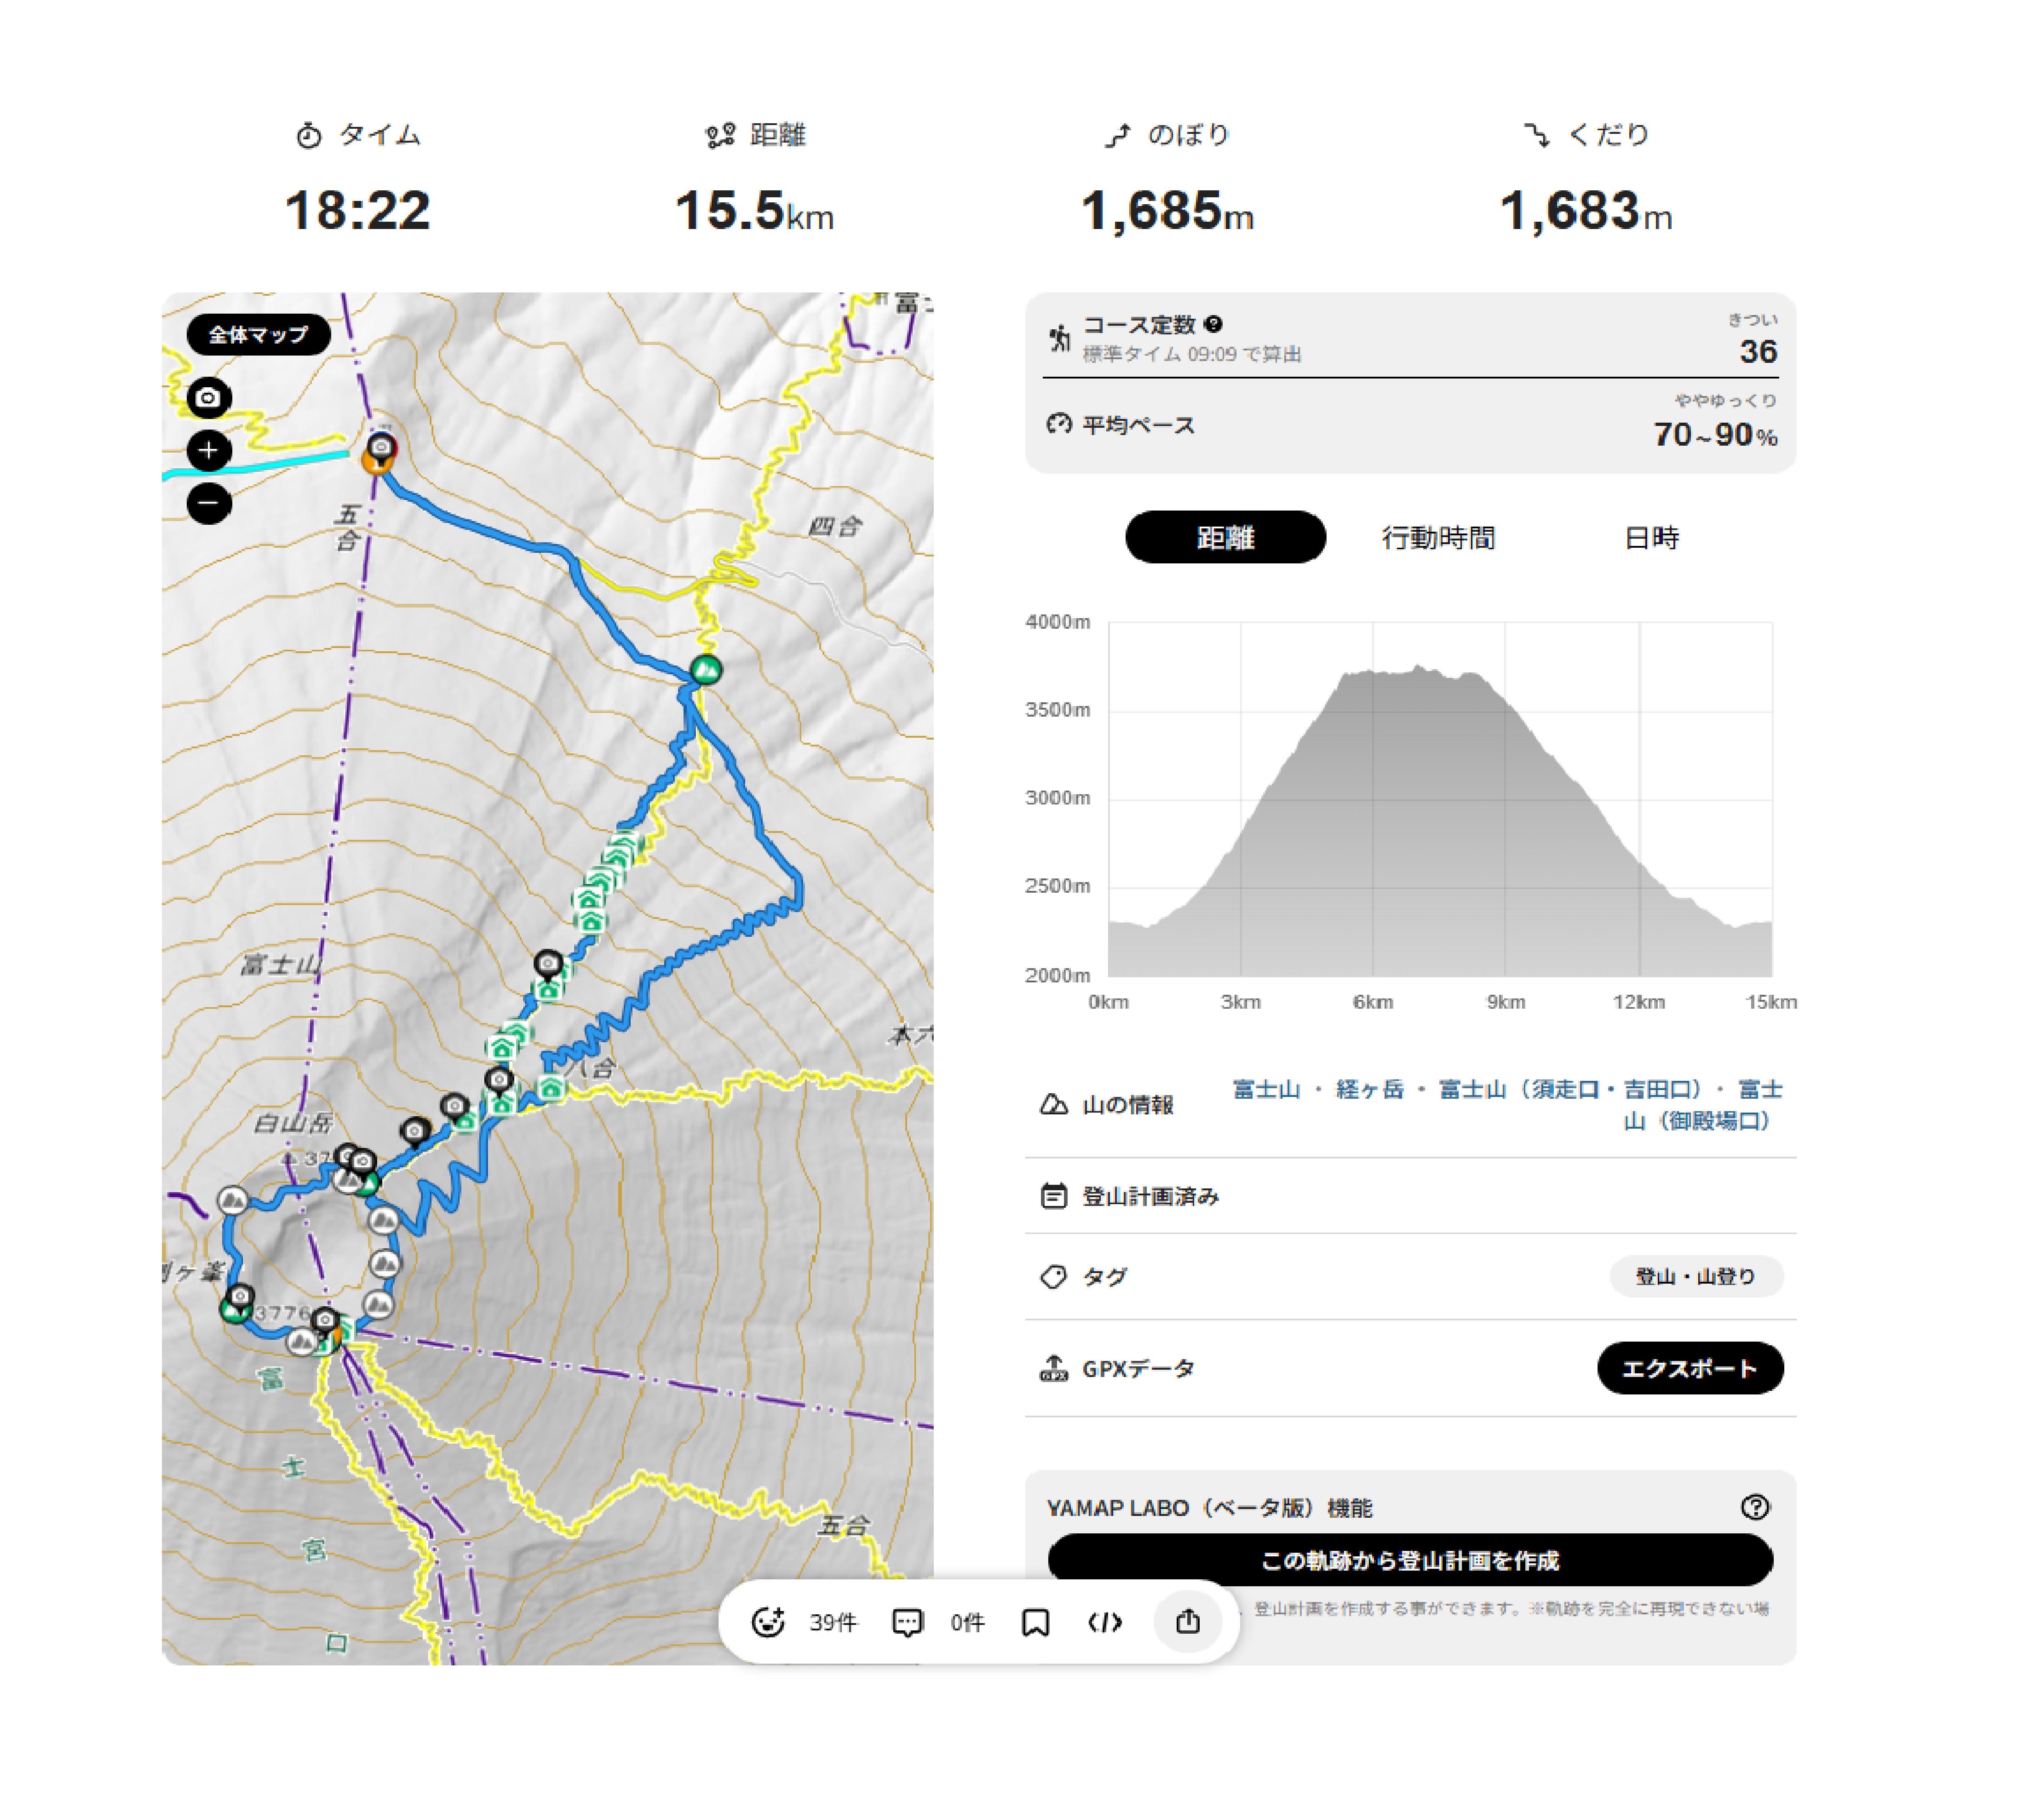This screenshot has width=2044, height=1808.
Task: Switch graph to 行動時間 tab
Action: point(1438,537)
